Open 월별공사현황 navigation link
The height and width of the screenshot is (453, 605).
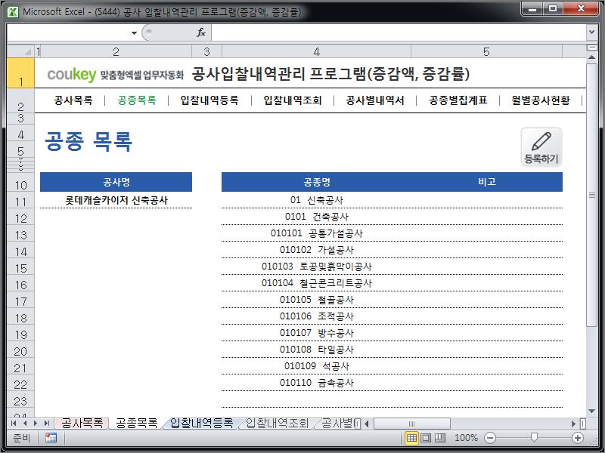pos(541,100)
